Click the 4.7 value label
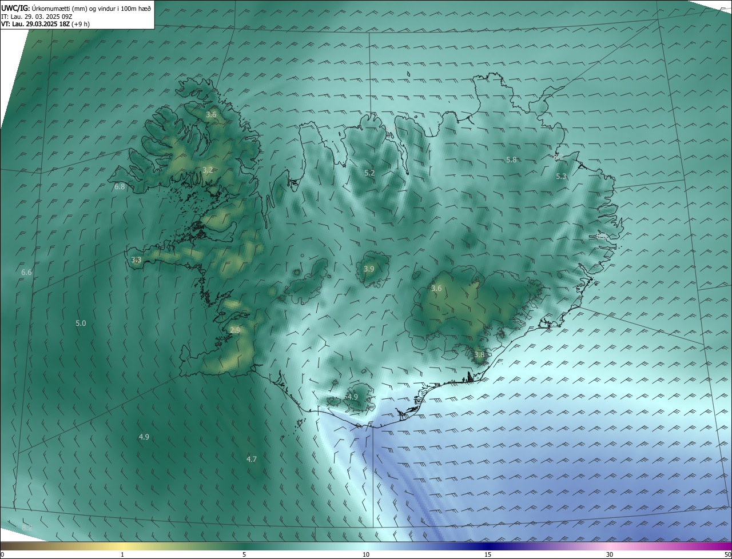This screenshot has width=732, height=559. click(x=252, y=459)
